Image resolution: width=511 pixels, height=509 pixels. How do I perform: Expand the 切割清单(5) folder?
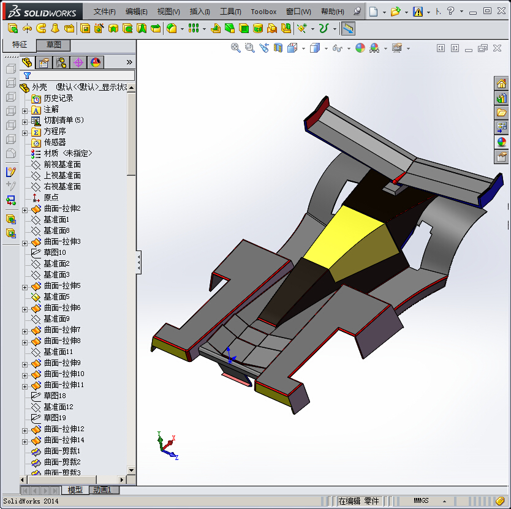(x=25, y=121)
